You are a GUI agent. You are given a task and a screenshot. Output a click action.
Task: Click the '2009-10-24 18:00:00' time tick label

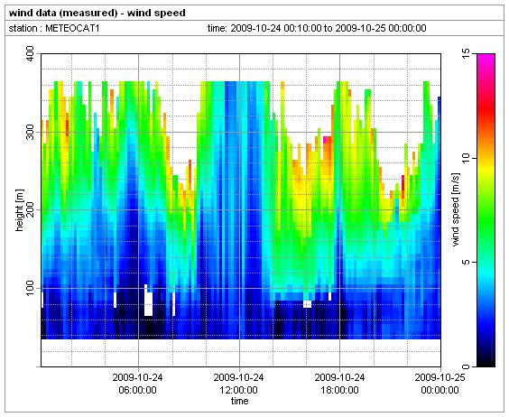coord(339,384)
